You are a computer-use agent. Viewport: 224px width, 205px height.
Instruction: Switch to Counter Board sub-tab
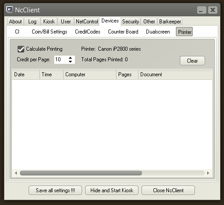[x=123, y=32]
